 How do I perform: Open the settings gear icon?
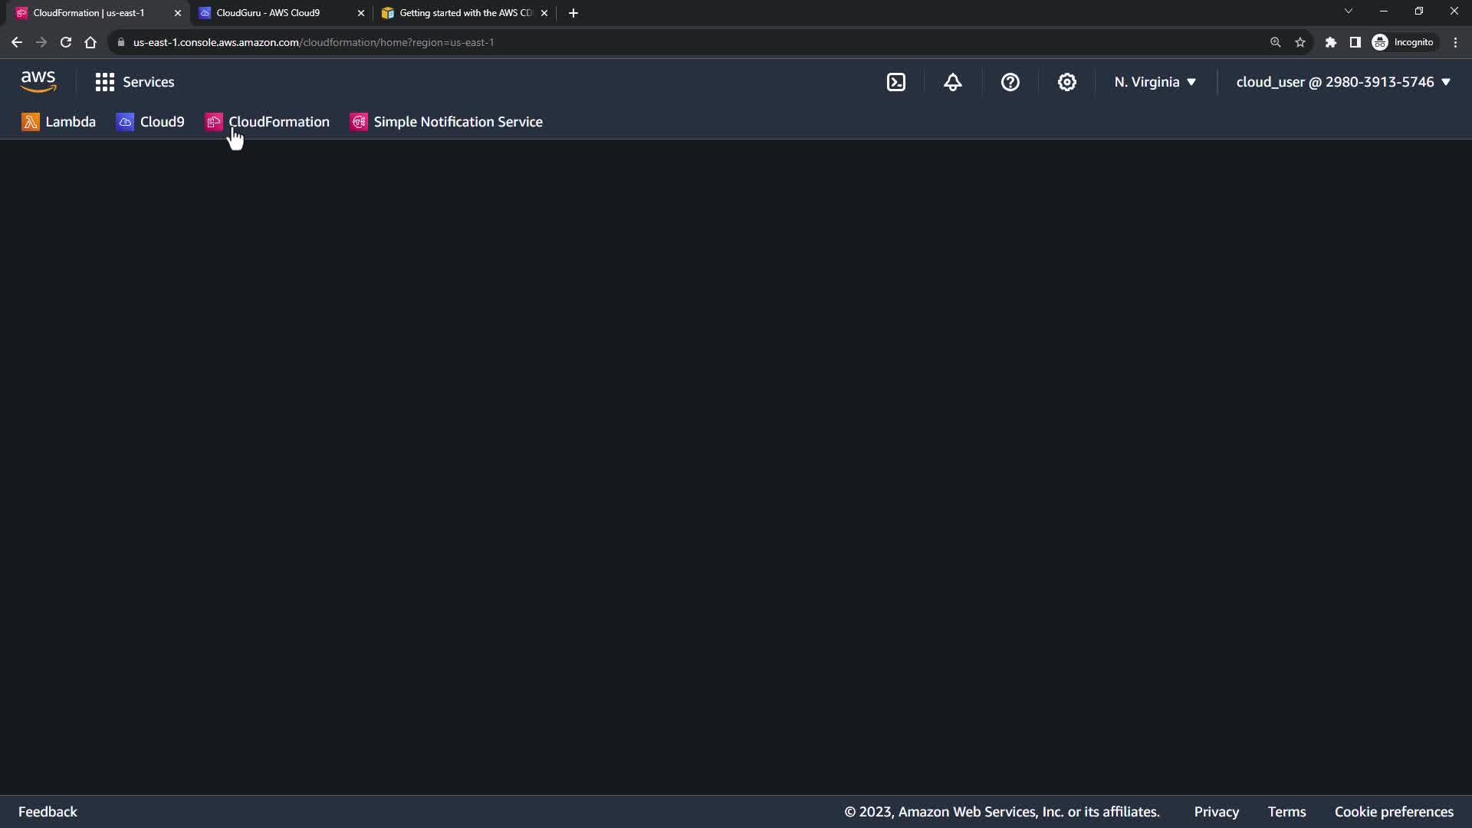tap(1066, 82)
